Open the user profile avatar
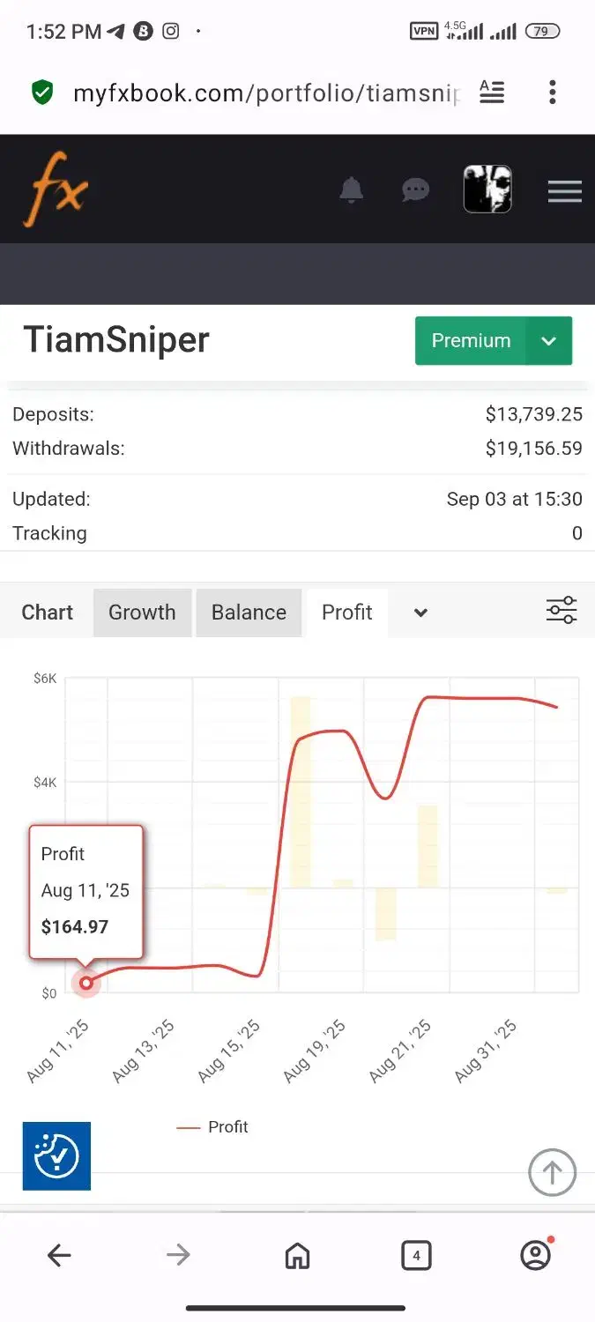 click(x=487, y=189)
